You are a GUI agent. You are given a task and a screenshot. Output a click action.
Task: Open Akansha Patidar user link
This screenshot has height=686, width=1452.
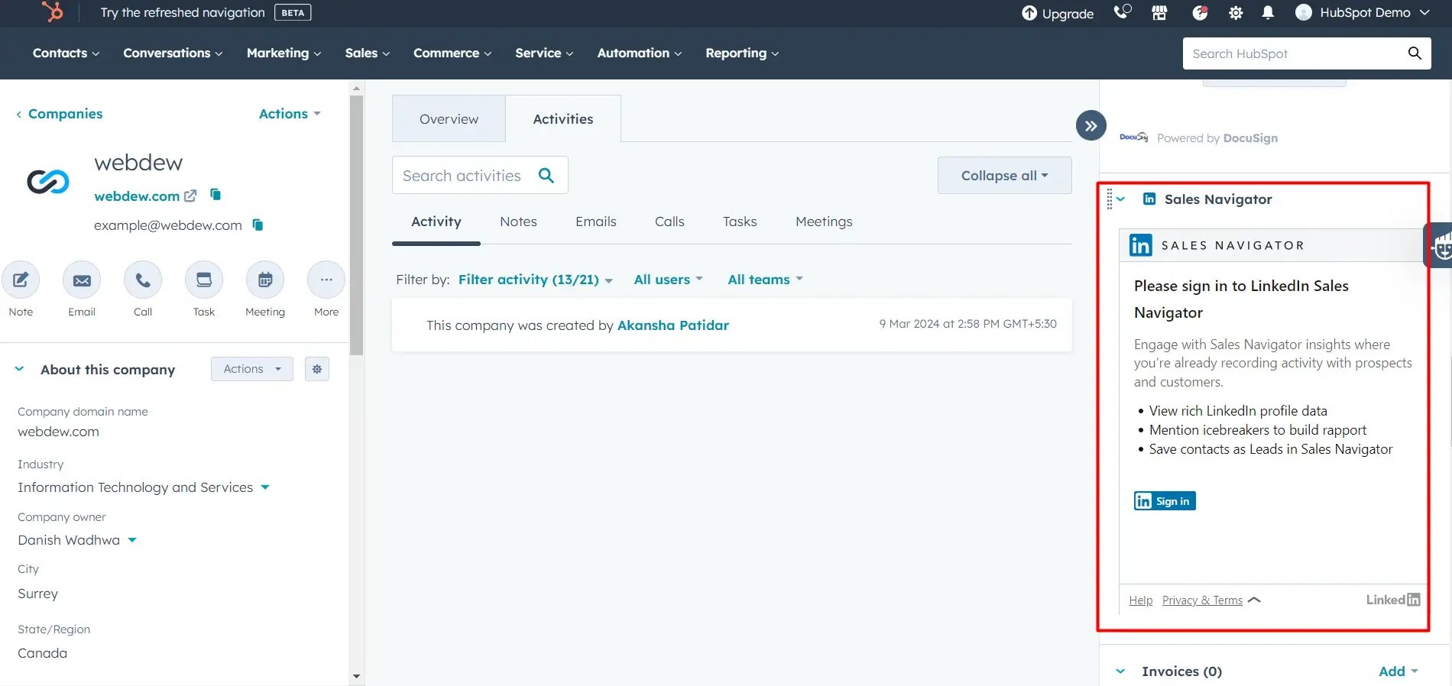click(x=673, y=325)
